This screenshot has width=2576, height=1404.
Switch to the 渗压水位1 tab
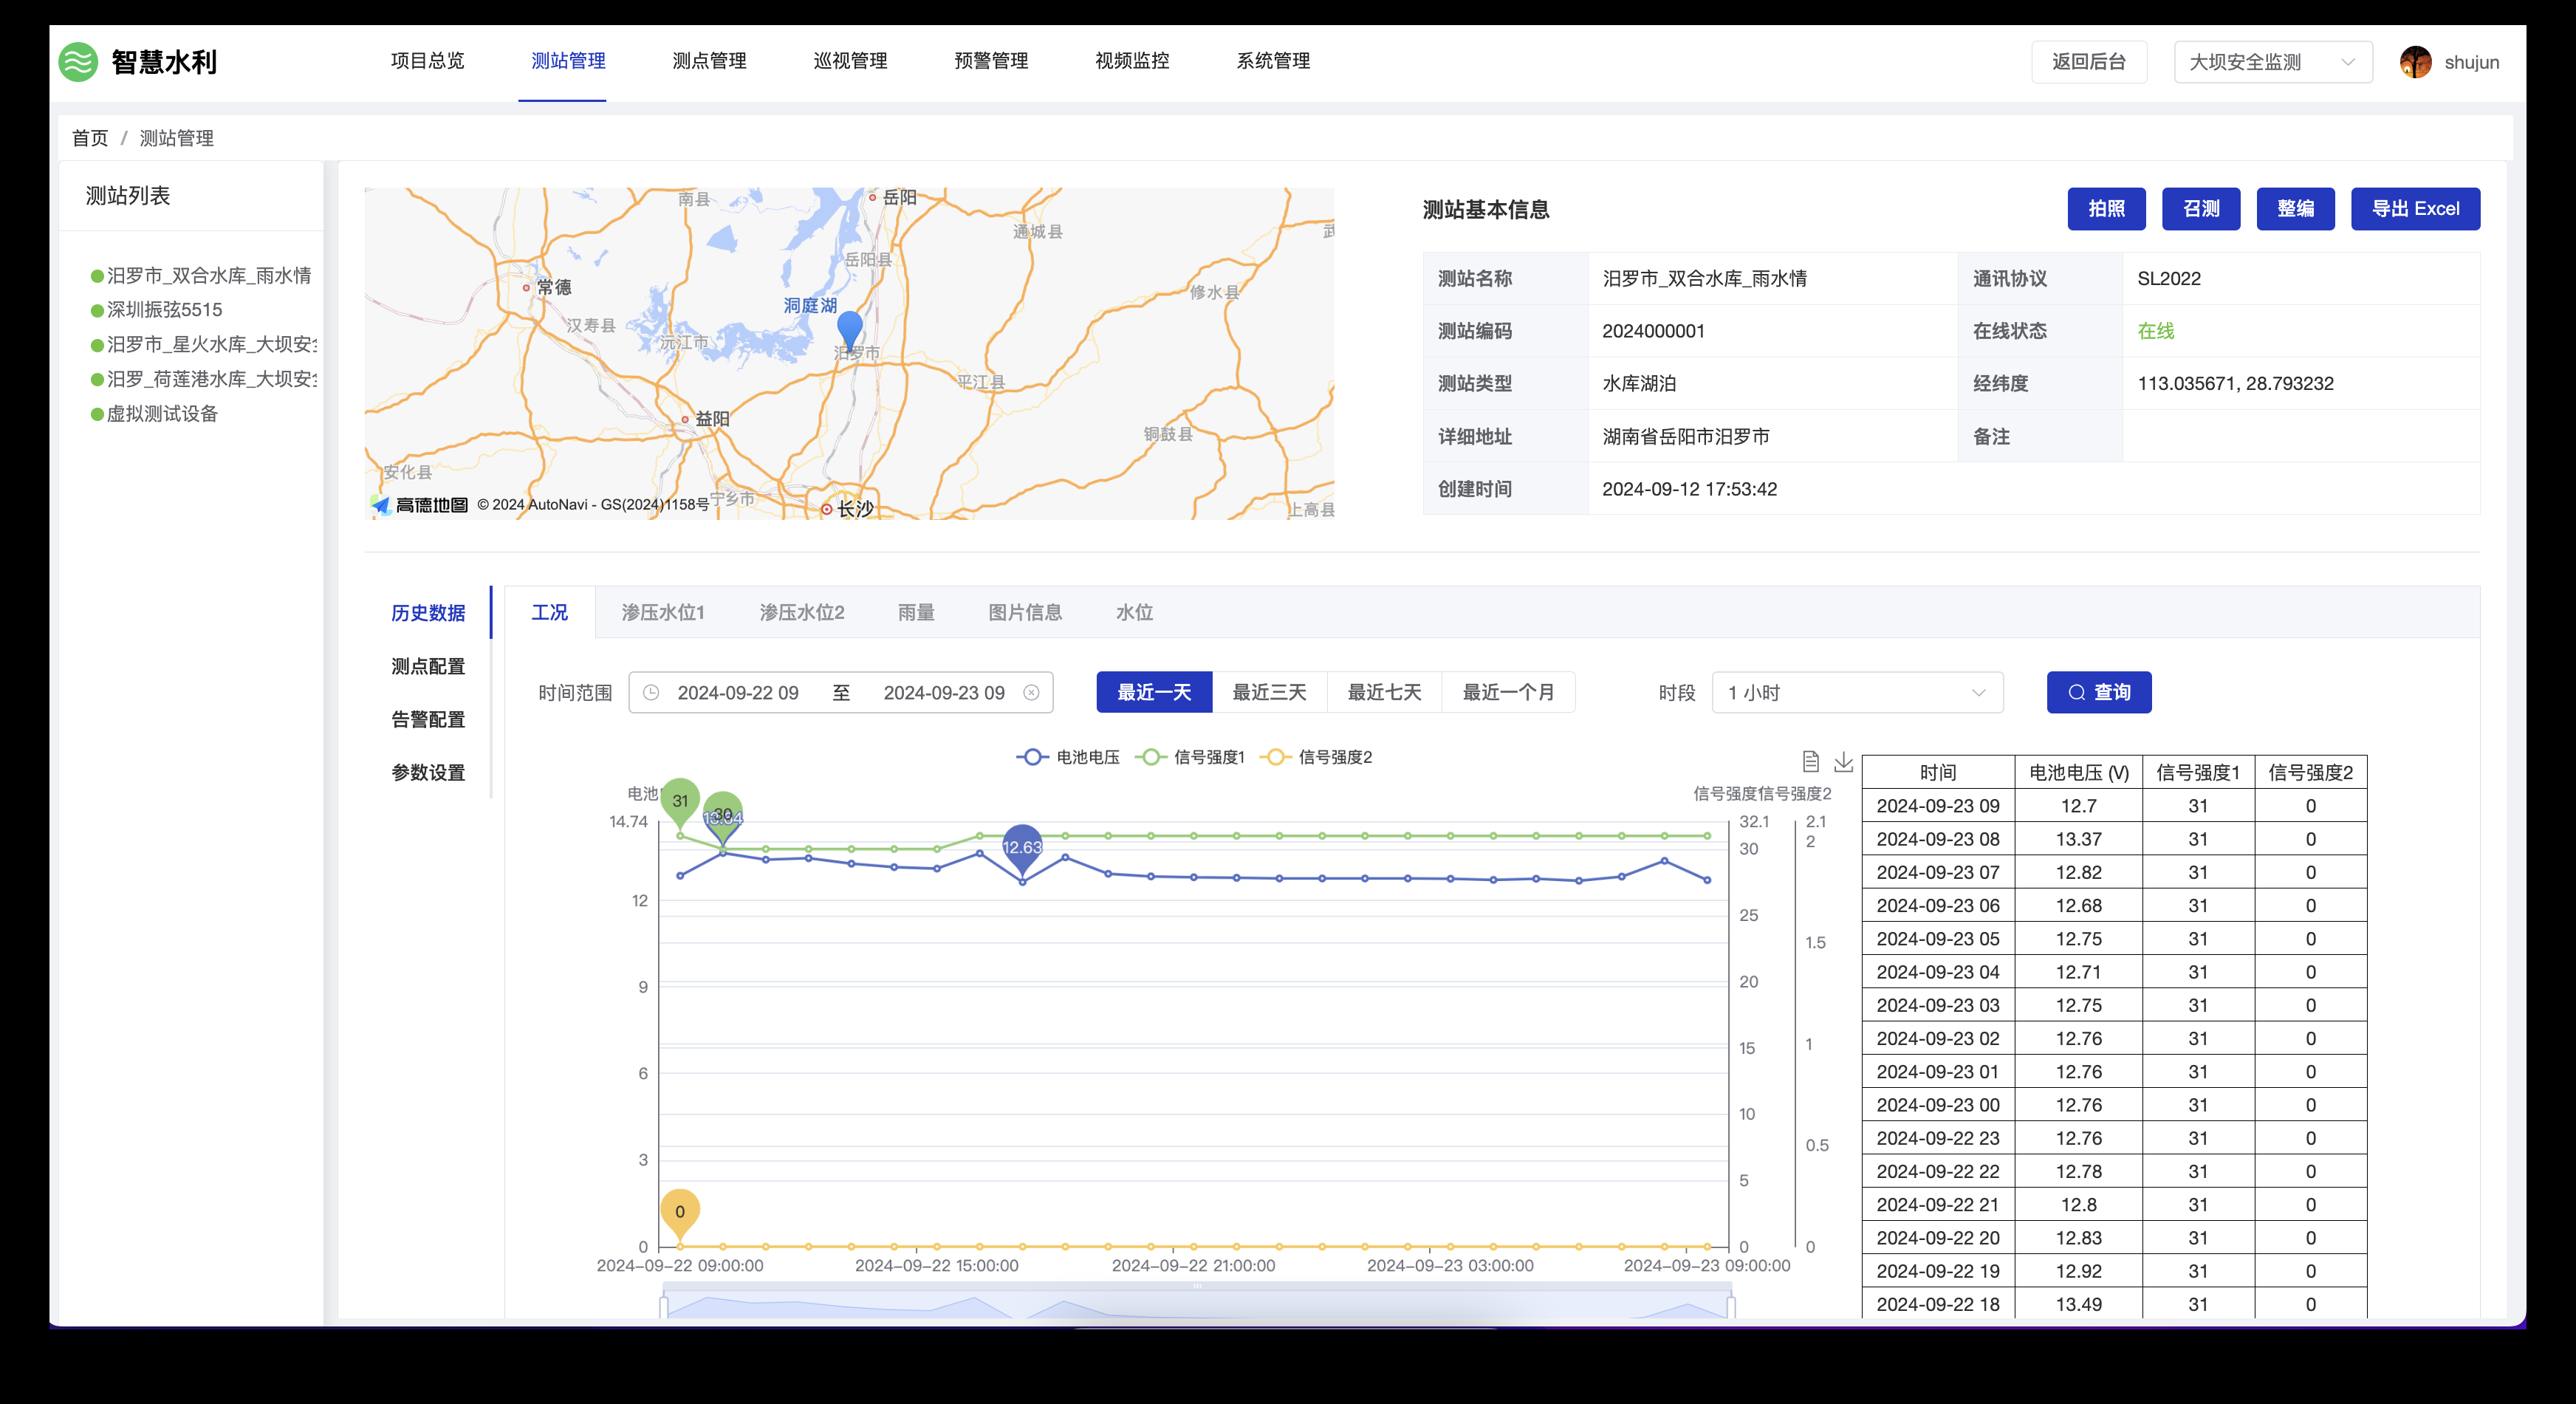(x=663, y=612)
